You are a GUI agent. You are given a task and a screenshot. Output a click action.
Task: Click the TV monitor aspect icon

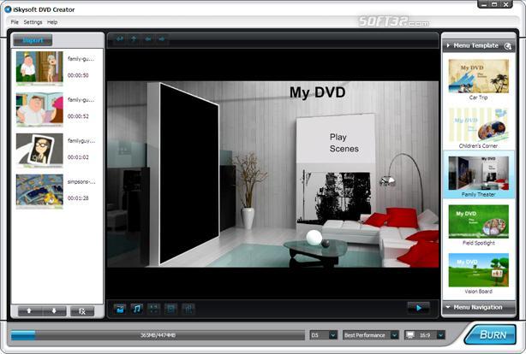410,335
